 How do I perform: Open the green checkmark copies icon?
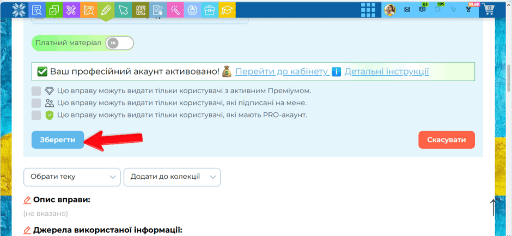[54, 10]
